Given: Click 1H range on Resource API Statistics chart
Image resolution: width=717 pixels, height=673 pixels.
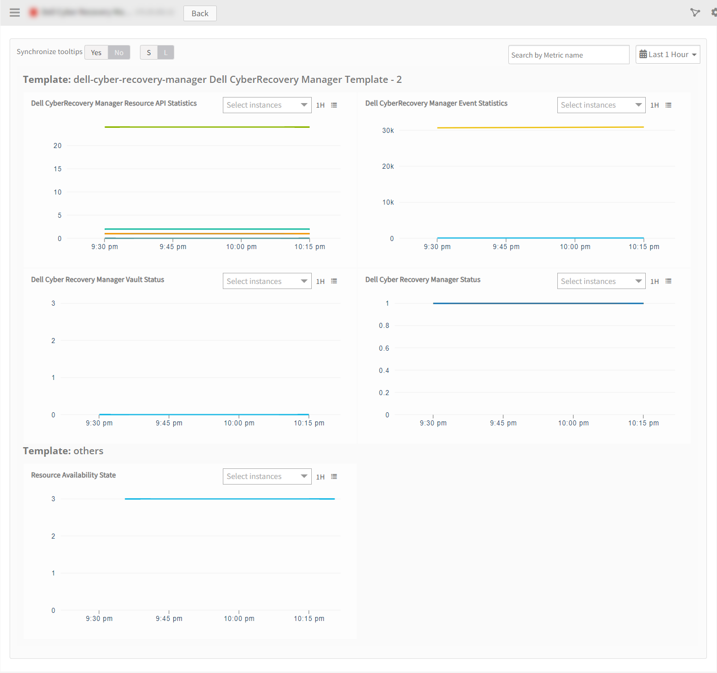Looking at the screenshot, I should [x=320, y=105].
